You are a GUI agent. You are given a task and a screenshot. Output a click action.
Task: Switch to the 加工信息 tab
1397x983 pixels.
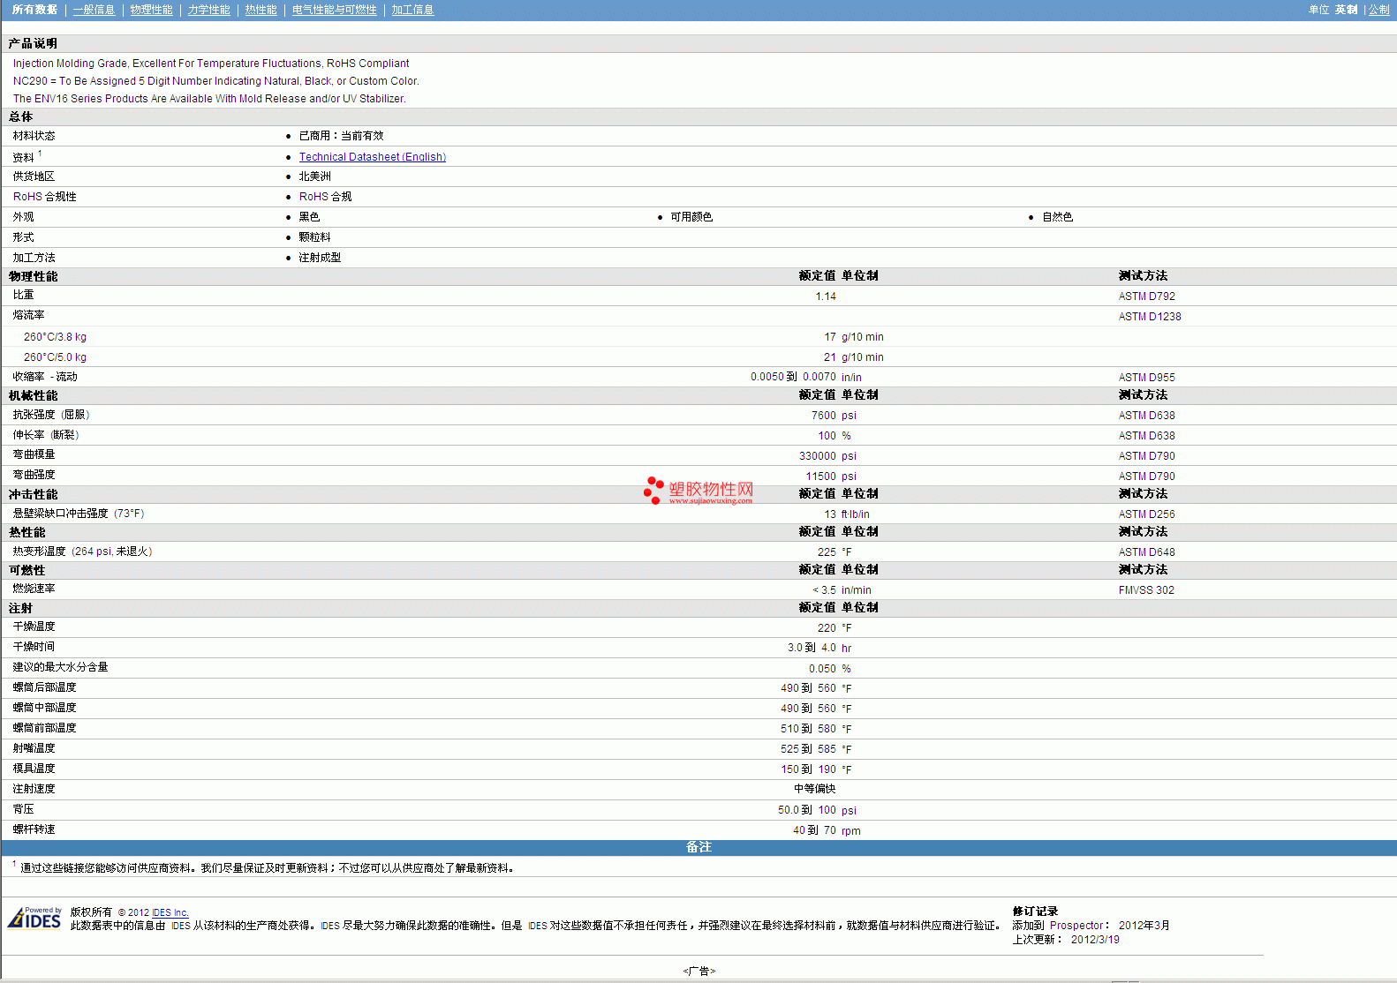pyautogui.click(x=412, y=10)
